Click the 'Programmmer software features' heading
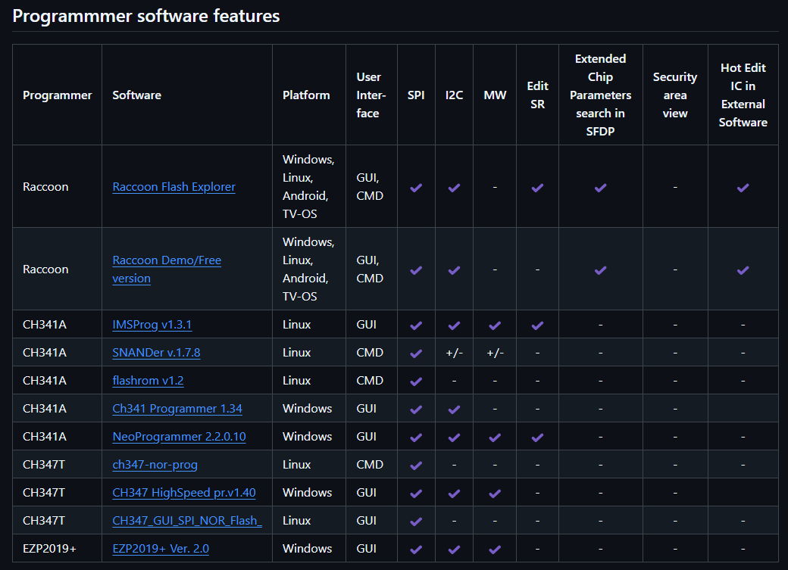This screenshot has width=788, height=570. click(x=146, y=16)
